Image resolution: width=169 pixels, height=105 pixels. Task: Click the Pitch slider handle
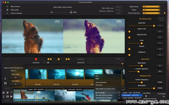coord(142,43)
